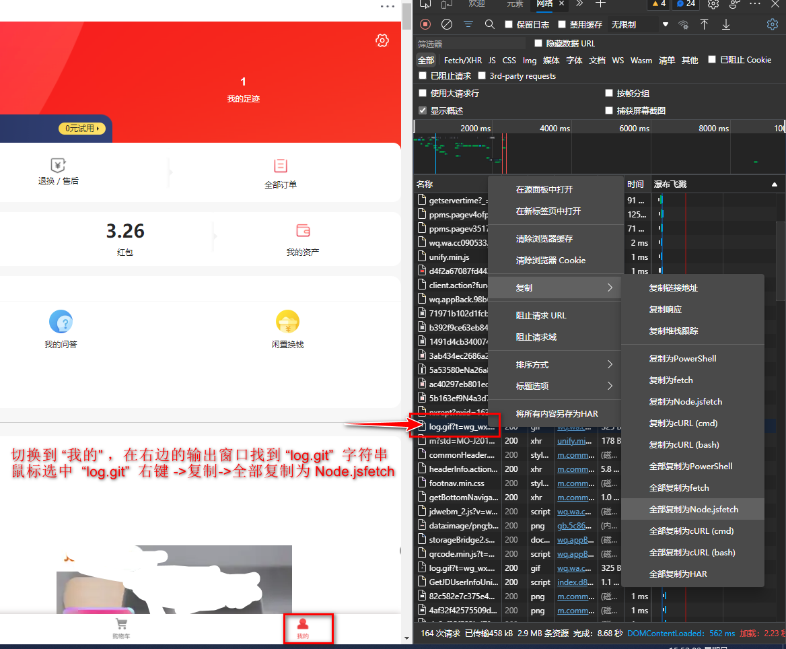This screenshot has height=649, width=786.
Task: Switch to the 元素 DevTools tab
Action: pyautogui.click(x=515, y=5)
